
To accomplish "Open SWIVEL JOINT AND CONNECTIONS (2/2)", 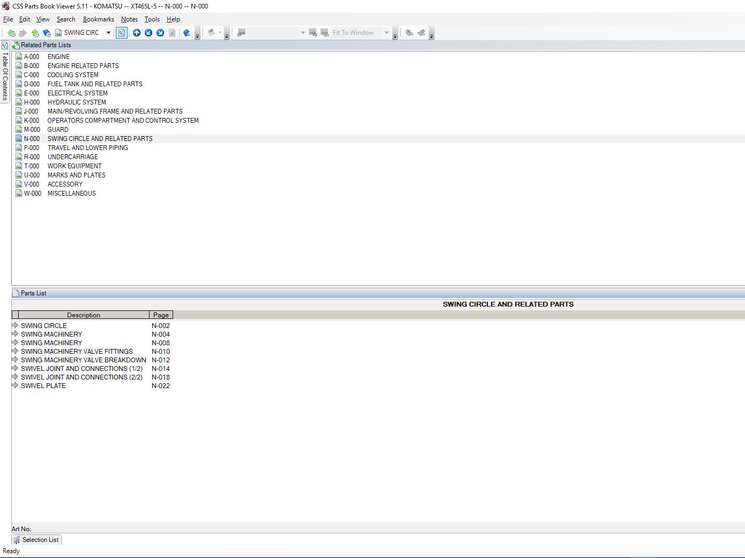I will (x=92, y=377).
